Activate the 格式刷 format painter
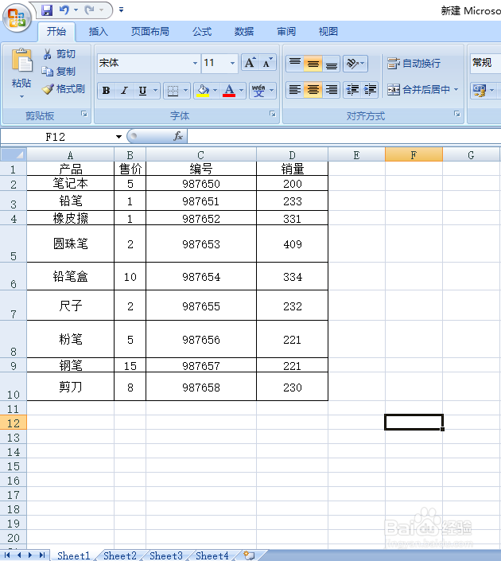The height and width of the screenshot is (561, 501). tap(64, 89)
